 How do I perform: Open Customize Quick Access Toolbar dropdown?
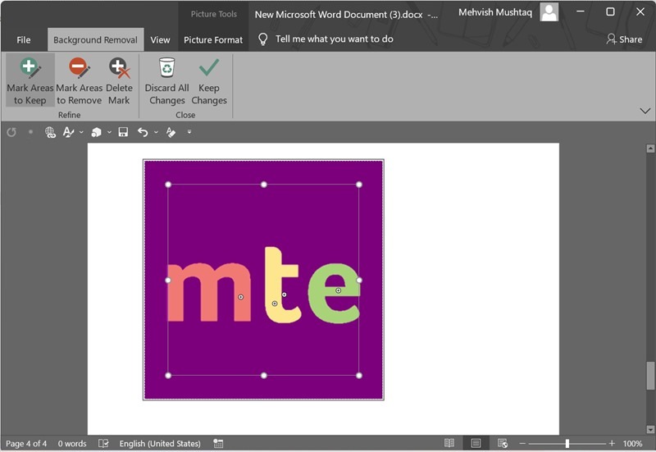tap(189, 132)
